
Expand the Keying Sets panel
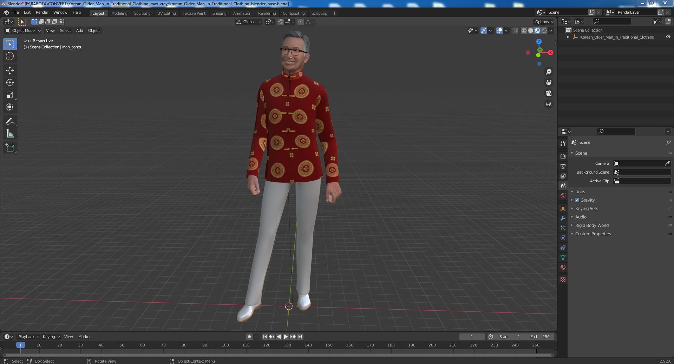coord(587,209)
